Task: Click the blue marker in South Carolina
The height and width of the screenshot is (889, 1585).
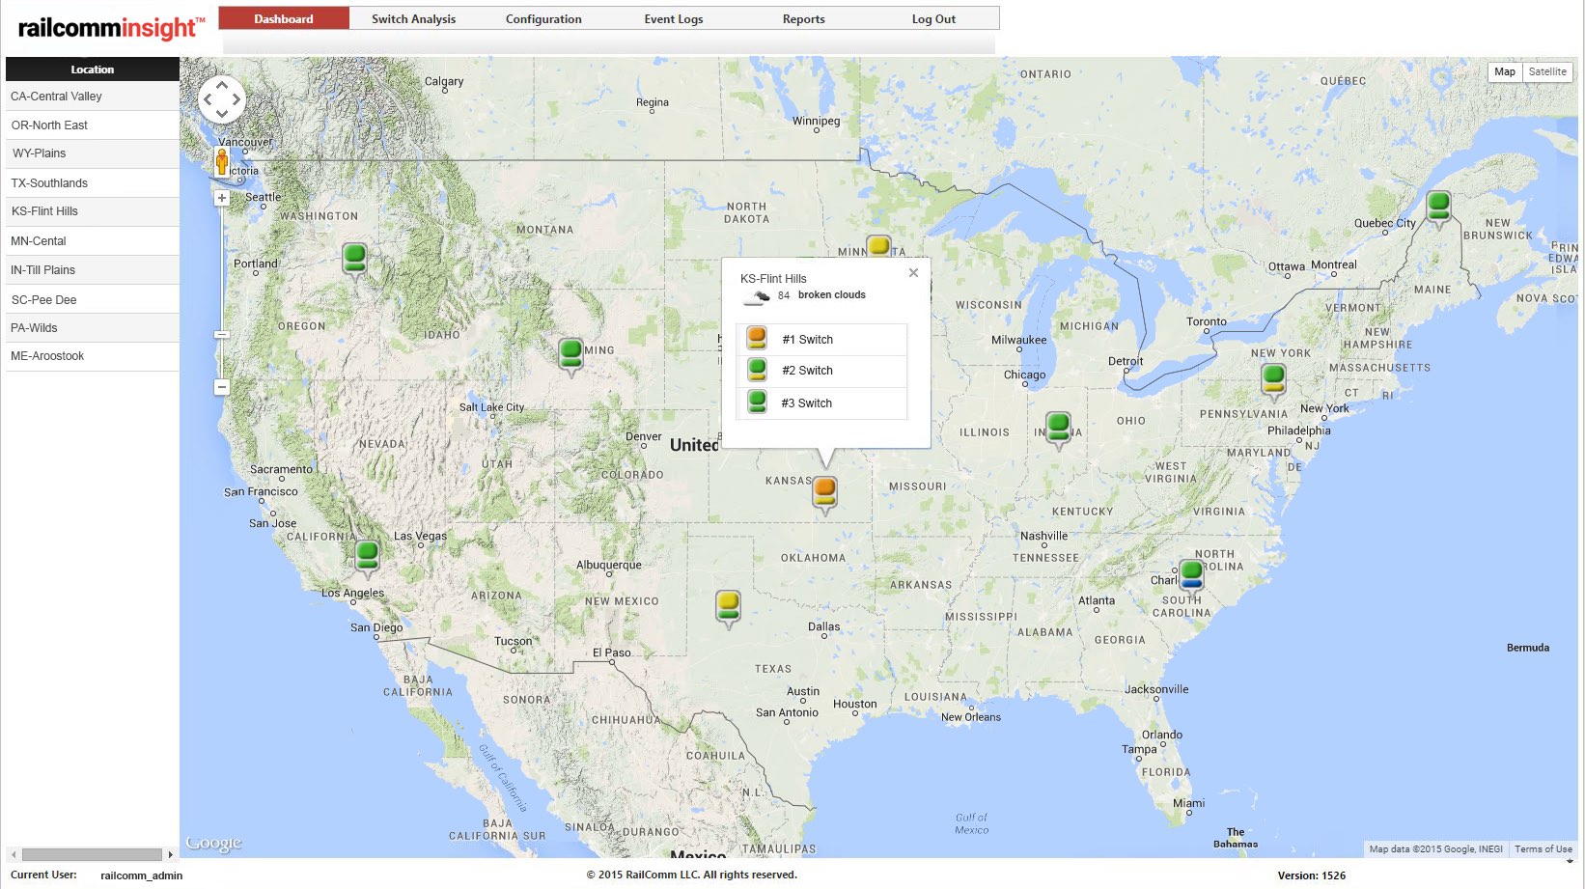Action: tap(1192, 576)
